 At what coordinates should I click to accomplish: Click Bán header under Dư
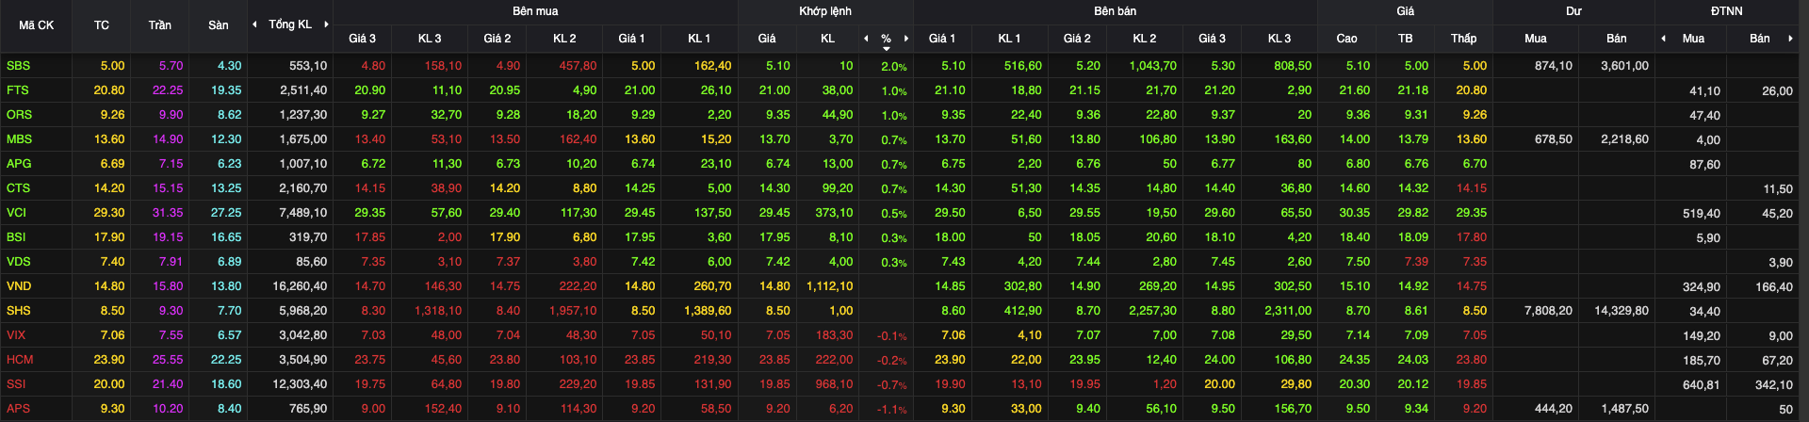1617,39
